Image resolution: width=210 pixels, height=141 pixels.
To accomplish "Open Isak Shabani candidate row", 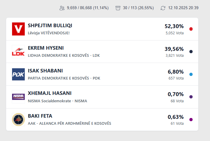I will (45, 71).
